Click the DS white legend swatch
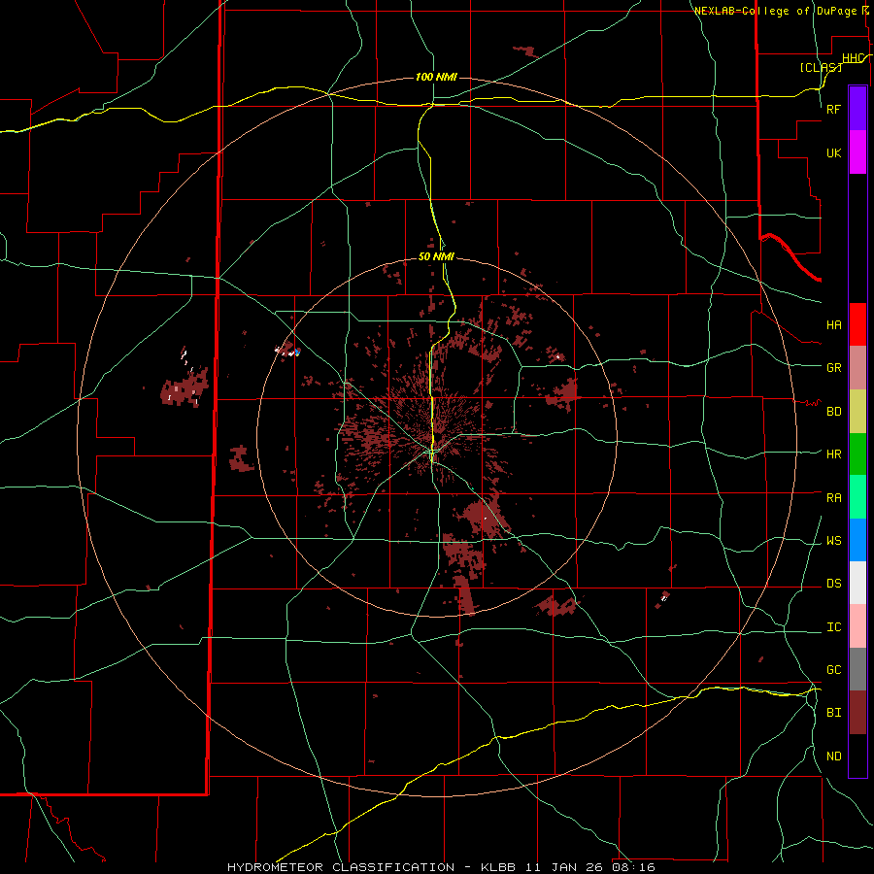The width and height of the screenshot is (874, 874). tap(857, 583)
